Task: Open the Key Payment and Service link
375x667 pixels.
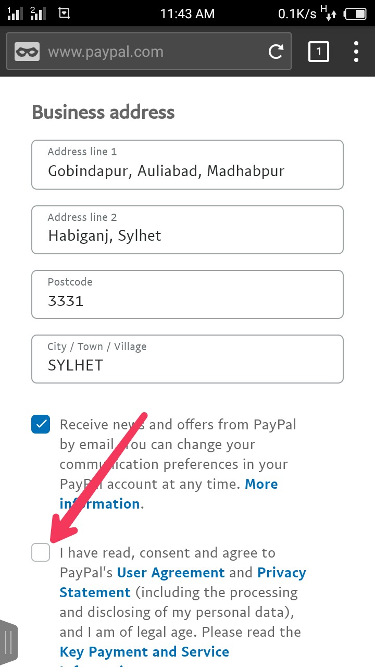Action: pyautogui.click(x=144, y=652)
